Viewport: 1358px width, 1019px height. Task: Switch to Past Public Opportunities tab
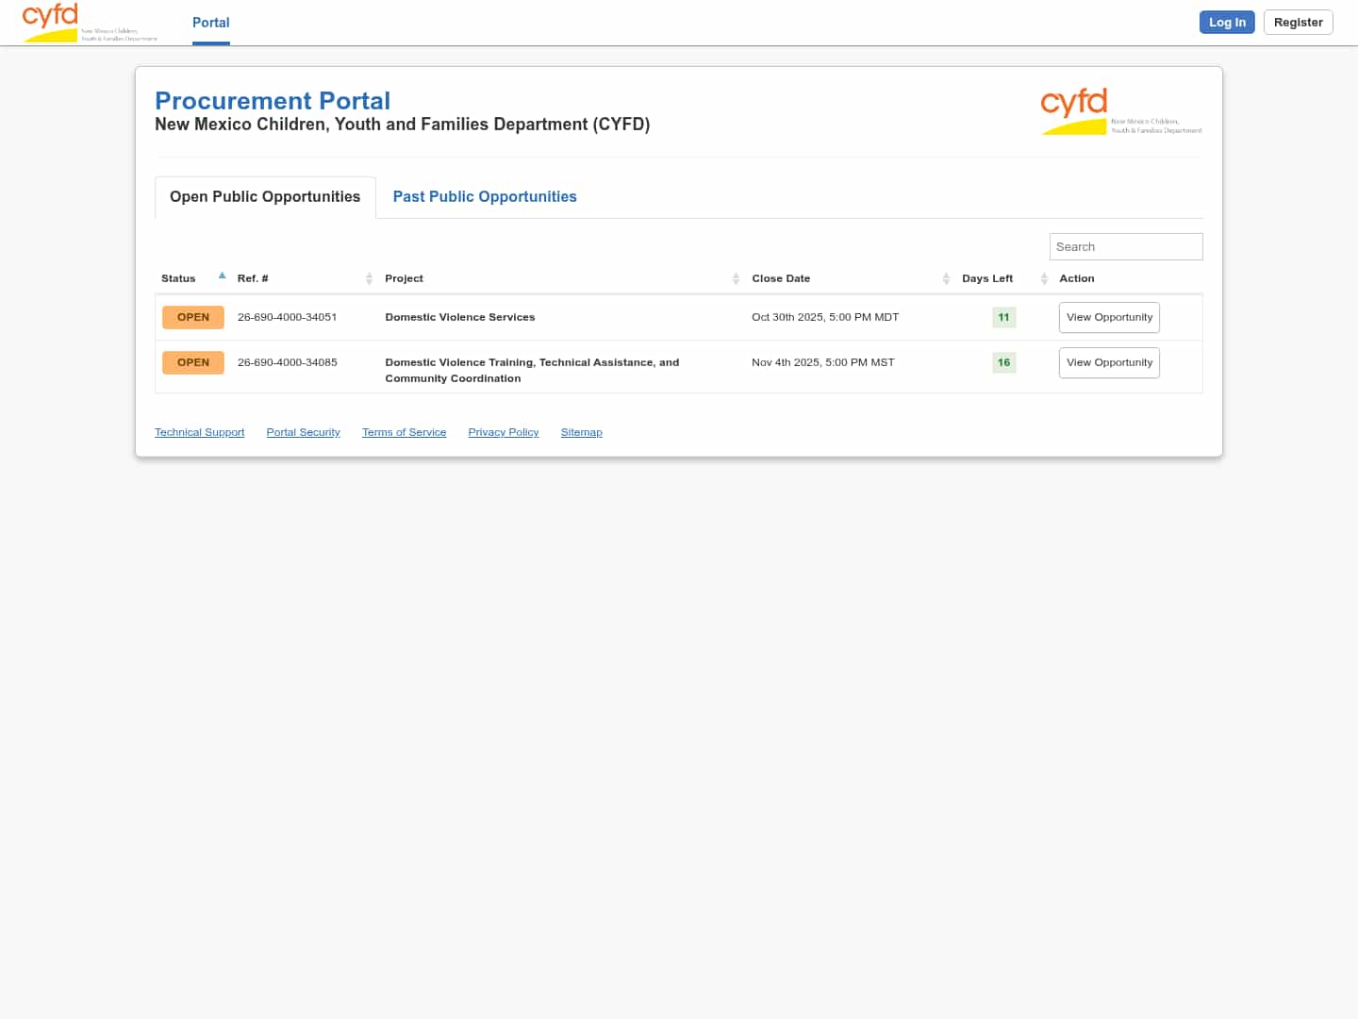[485, 196]
